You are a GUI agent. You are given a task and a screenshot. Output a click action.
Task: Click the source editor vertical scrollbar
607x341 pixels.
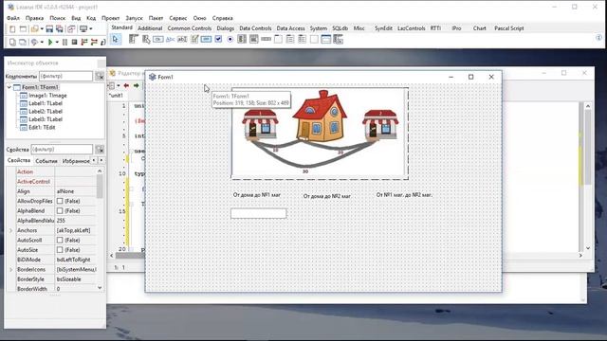coord(588,177)
